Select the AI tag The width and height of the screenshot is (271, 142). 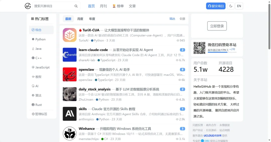coord(41,86)
